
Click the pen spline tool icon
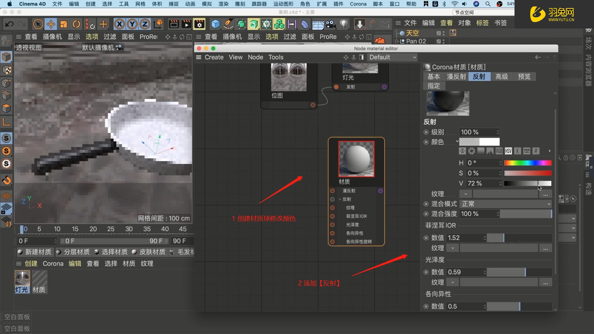228,24
